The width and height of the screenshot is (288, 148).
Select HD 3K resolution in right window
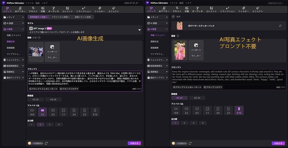[197, 98]
